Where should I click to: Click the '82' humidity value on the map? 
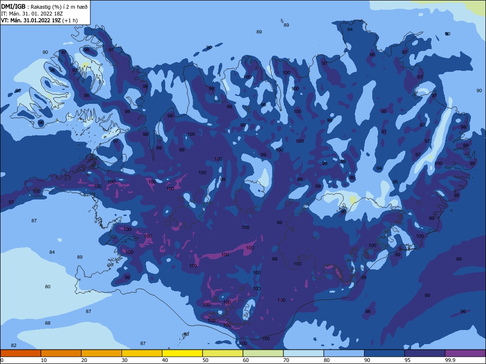coord(14,346)
